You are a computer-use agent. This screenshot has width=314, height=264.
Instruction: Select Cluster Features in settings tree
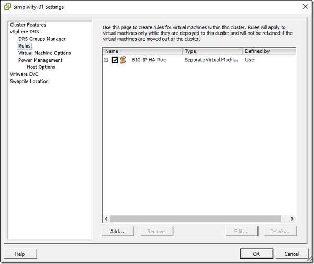click(28, 25)
